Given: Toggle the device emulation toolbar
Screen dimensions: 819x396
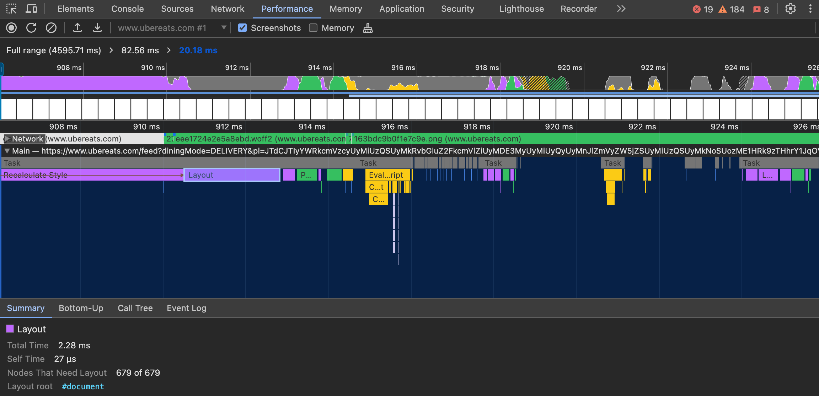Looking at the screenshot, I should (31, 9).
